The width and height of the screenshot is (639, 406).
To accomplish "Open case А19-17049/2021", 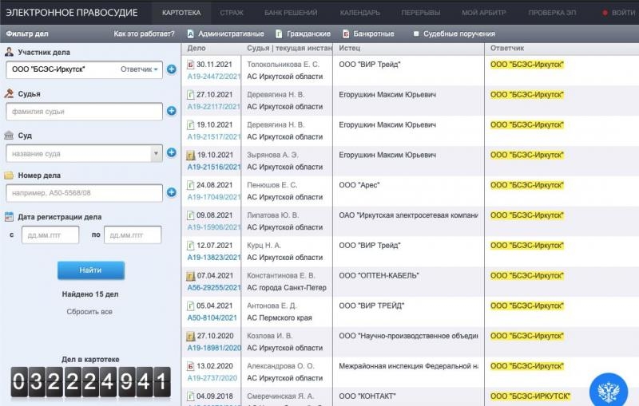I will [x=214, y=197].
